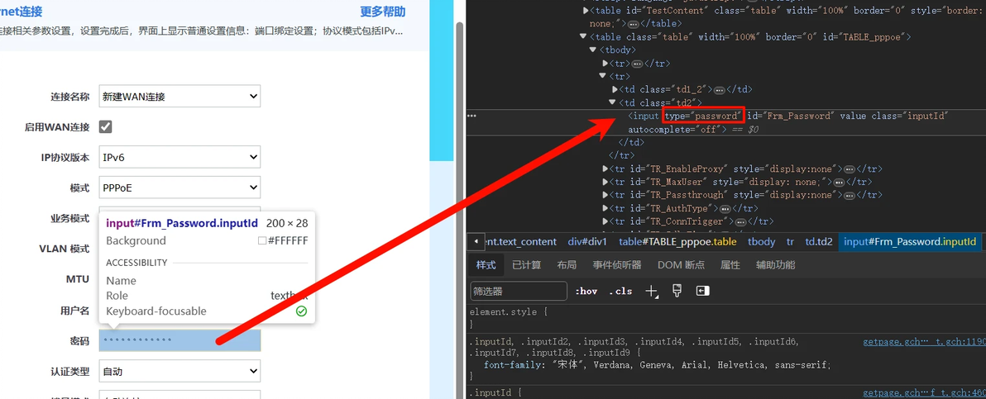Open the DOM 断点 tab

(681, 265)
